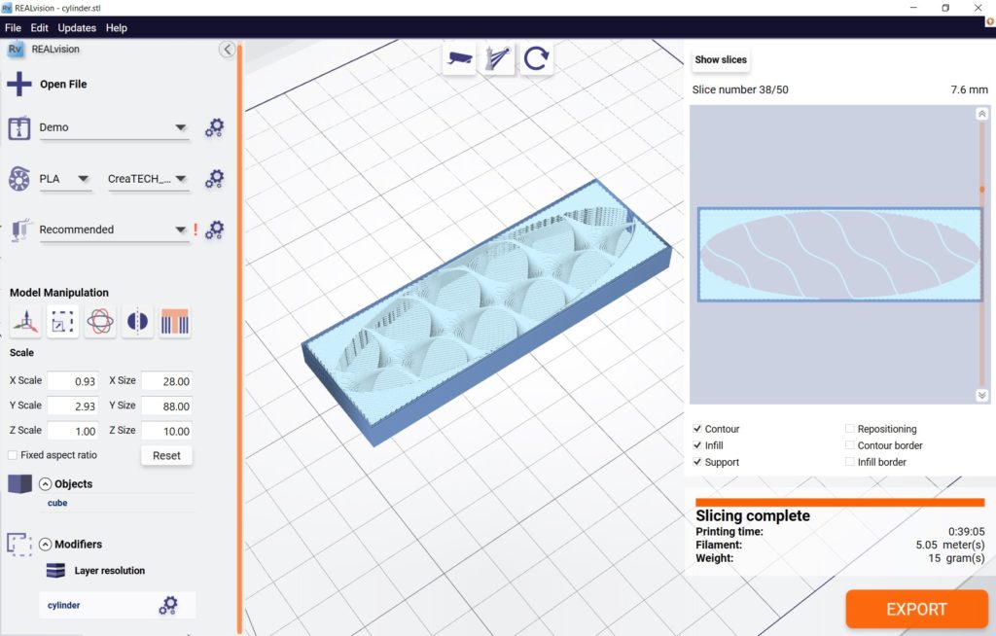Screen dimensions: 996x636
Task: Collapse the Modifiers section
Action: (x=45, y=545)
